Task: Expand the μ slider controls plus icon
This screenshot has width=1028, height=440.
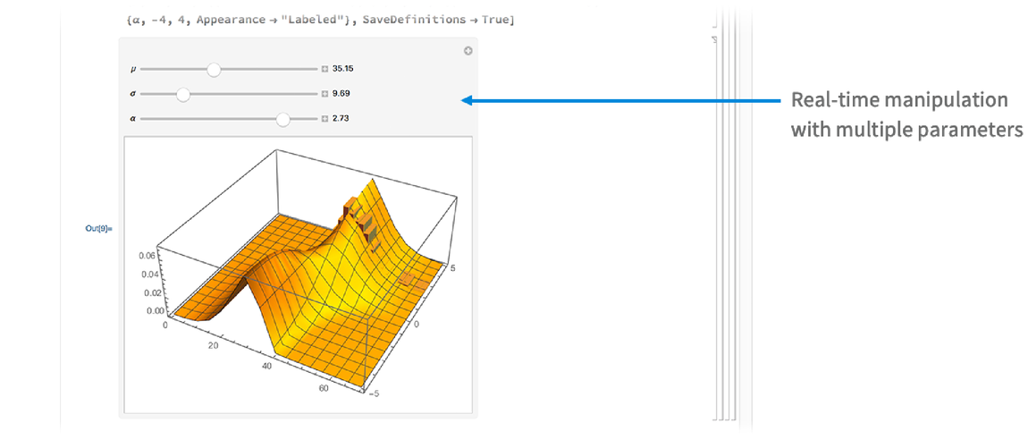Action: (324, 69)
